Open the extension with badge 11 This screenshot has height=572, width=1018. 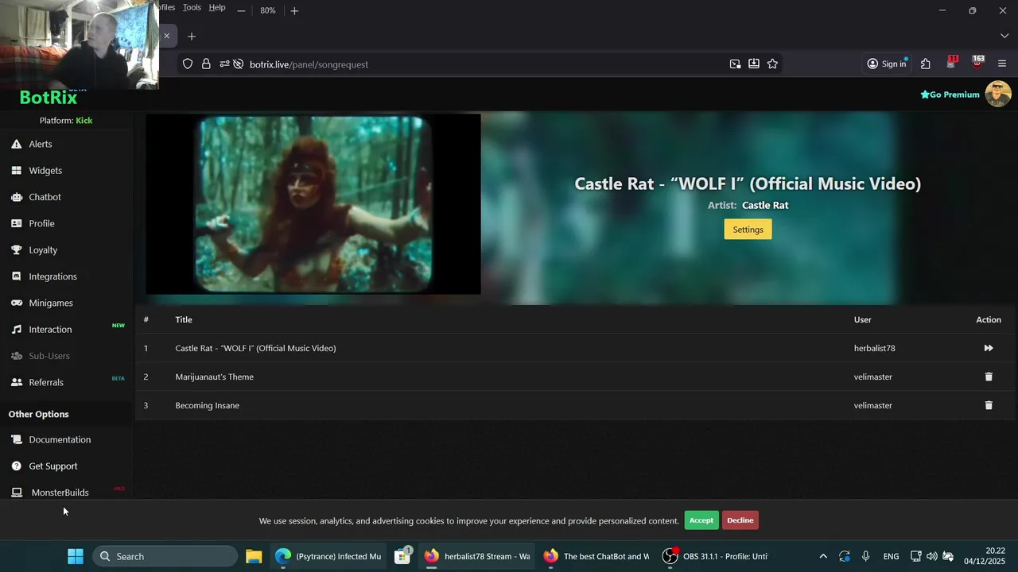point(951,64)
